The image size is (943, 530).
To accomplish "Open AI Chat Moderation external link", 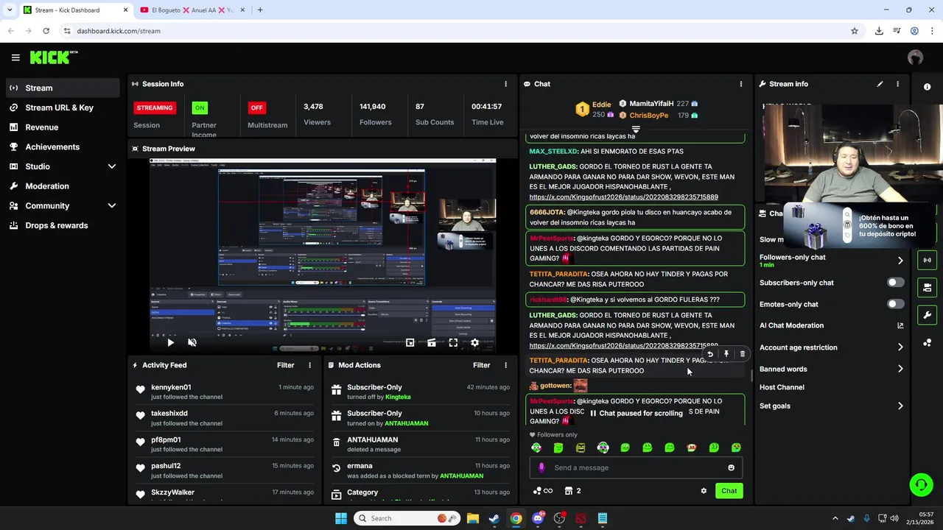I will (x=900, y=325).
